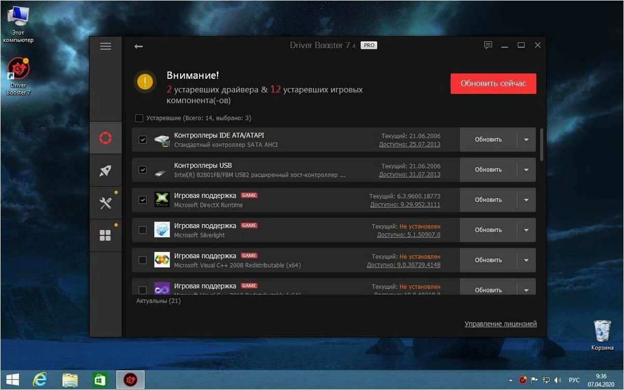
Task: Check the Microsoft Silverlight checkbox
Action: 143,230
